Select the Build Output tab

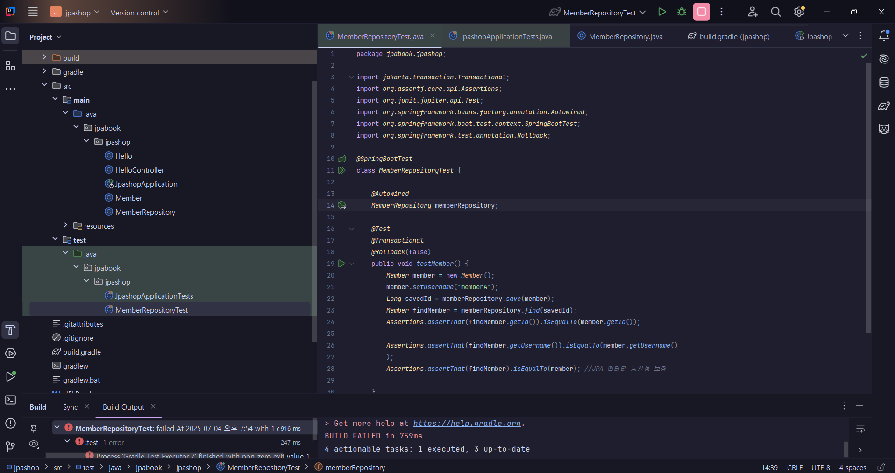coord(124,407)
